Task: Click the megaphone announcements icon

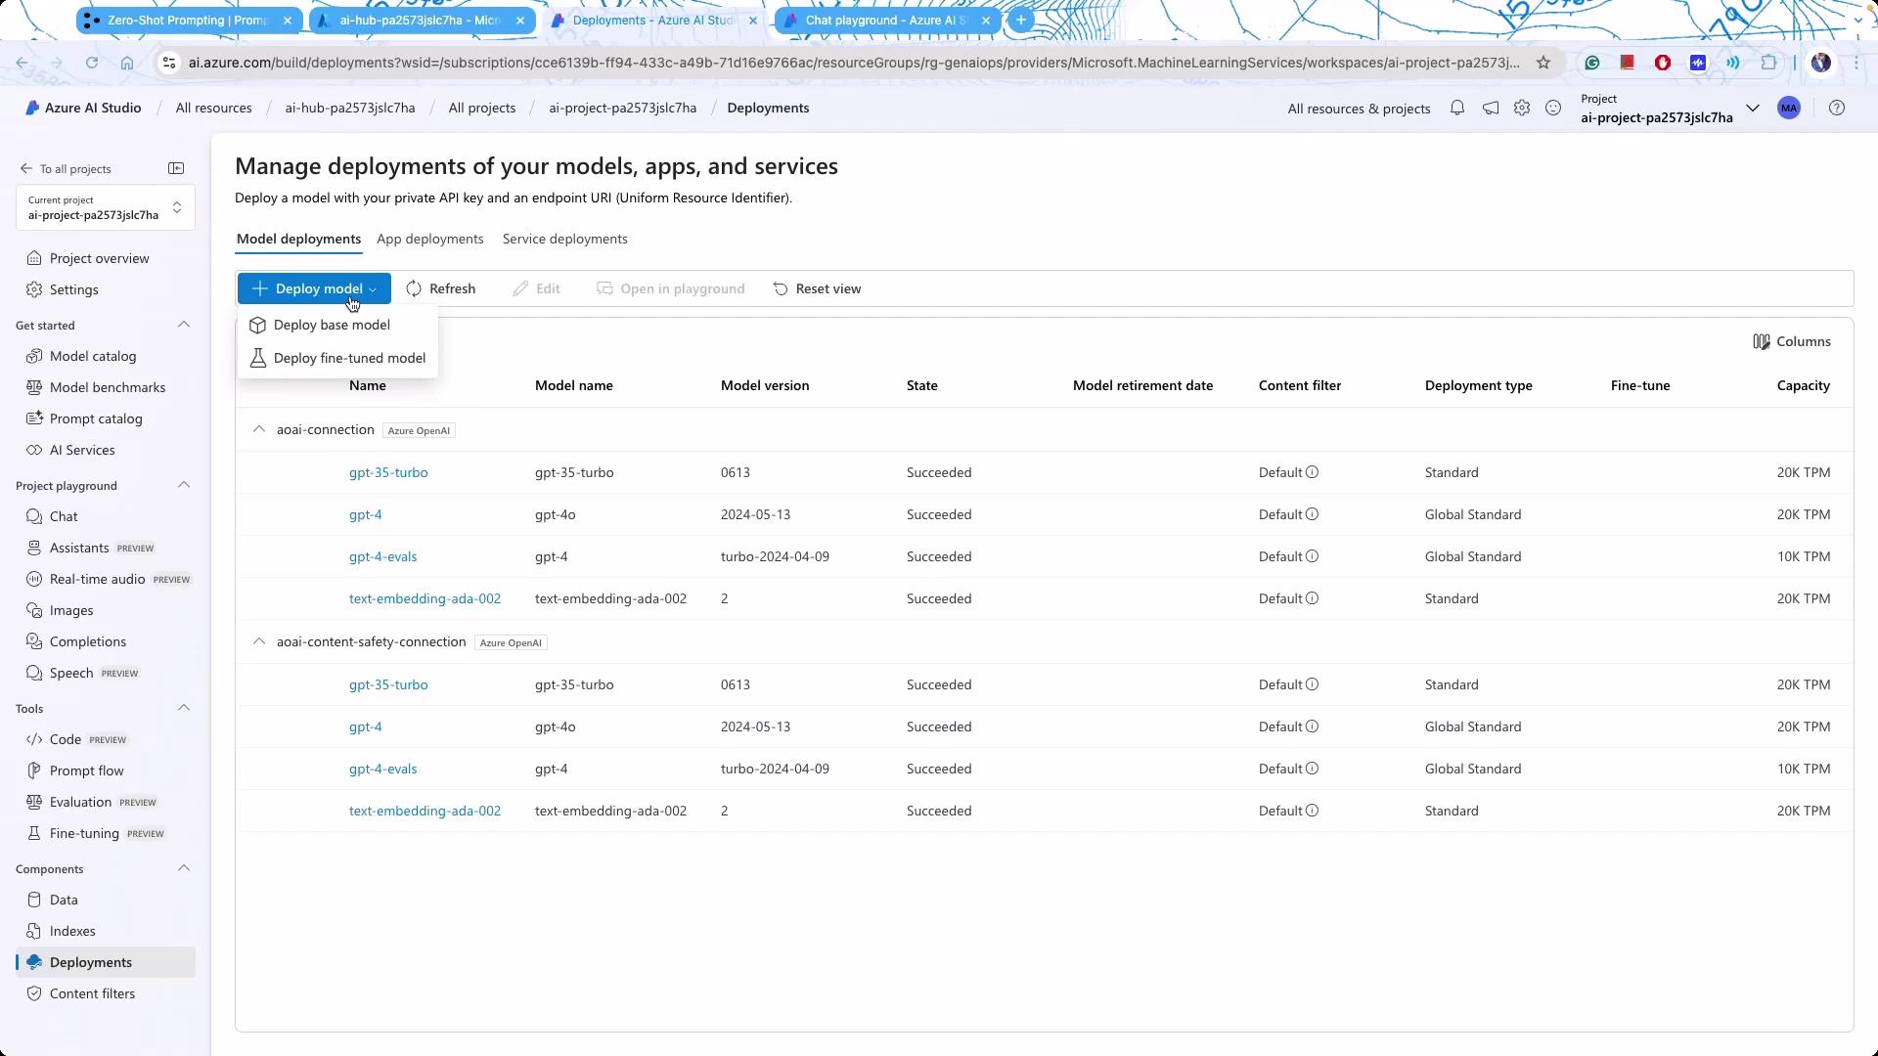Action: 1490,109
